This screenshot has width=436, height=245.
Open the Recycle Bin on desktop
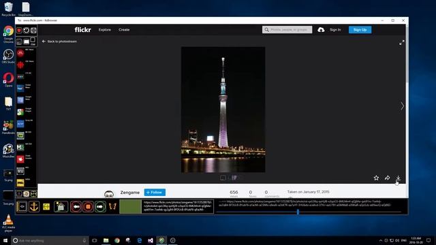(x=8, y=9)
